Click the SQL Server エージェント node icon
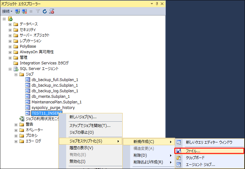 click(16, 69)
